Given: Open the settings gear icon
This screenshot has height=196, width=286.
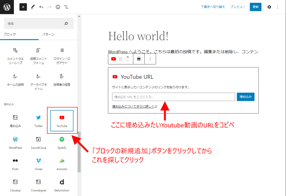Looking at the screenshot, I should click(269, 7).
